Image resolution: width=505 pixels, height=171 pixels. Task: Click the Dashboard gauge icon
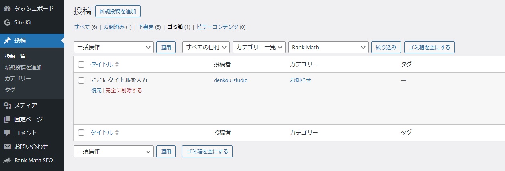coord(7,8)
